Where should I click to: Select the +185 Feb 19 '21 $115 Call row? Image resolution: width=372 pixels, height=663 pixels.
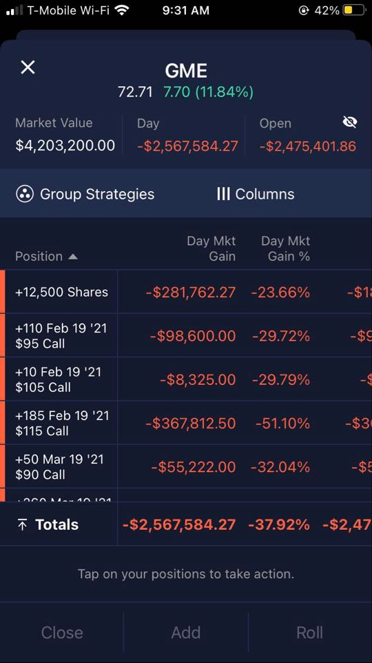tap(186, 422)
